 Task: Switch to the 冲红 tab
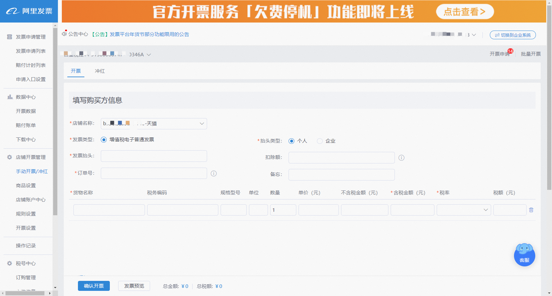100,71
